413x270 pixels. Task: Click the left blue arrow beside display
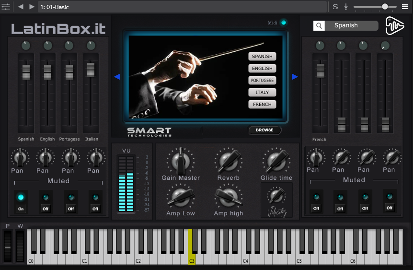point(117,77)
